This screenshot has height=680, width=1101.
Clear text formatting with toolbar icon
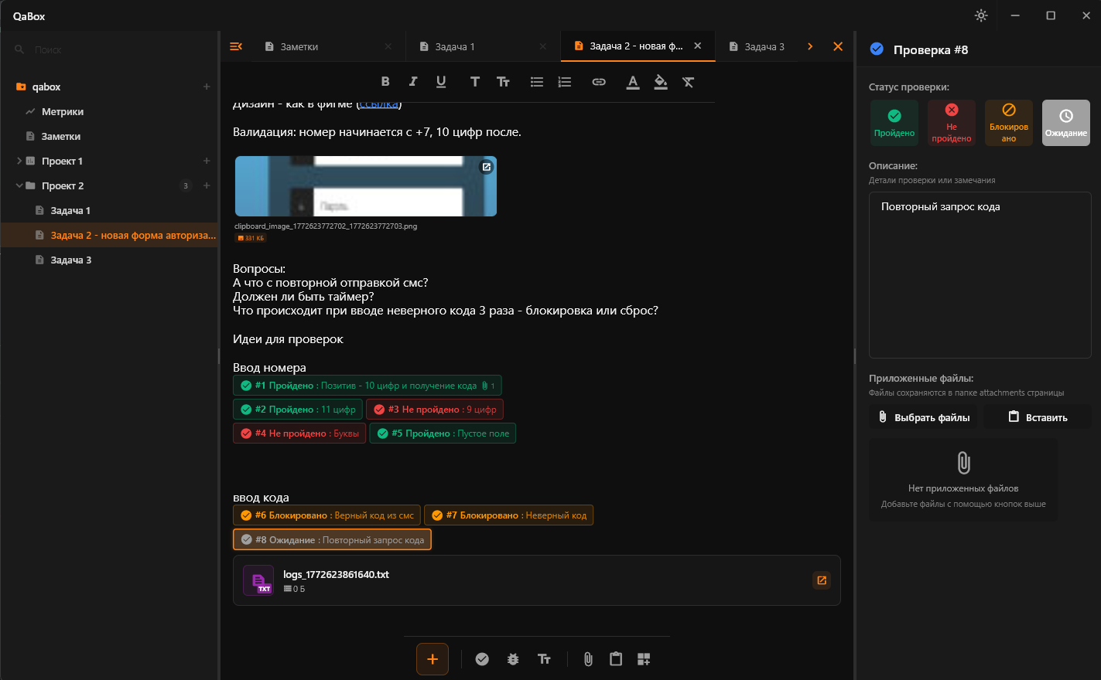(x=689, y=82)
